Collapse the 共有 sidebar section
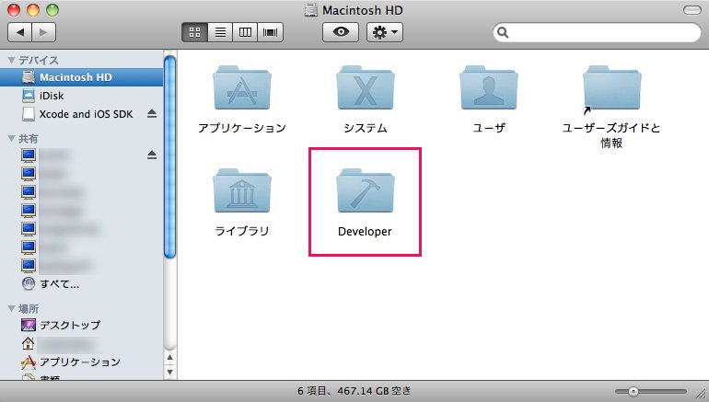Image resolution: width=709 pixels, height=402 pixels. (12, 139)
